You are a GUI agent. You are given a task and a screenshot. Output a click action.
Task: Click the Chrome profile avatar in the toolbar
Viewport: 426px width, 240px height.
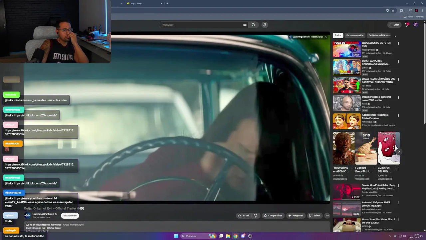pos(416,10)
